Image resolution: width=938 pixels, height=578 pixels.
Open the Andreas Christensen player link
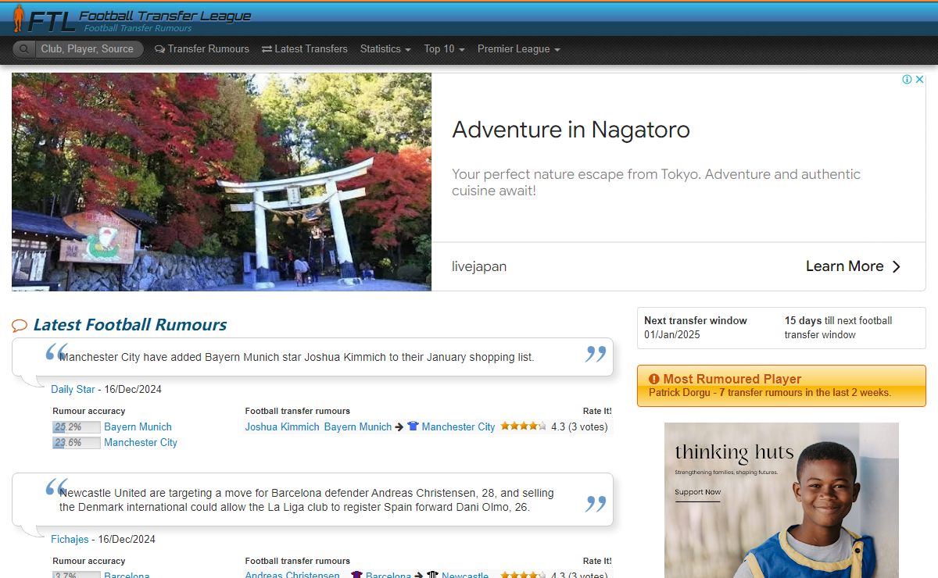[x=292, y=576]
